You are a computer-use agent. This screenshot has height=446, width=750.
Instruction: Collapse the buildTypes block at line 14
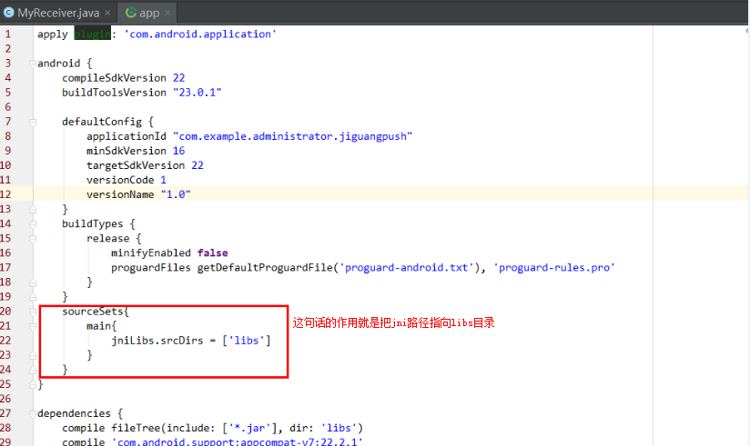(x=33, y=224)
